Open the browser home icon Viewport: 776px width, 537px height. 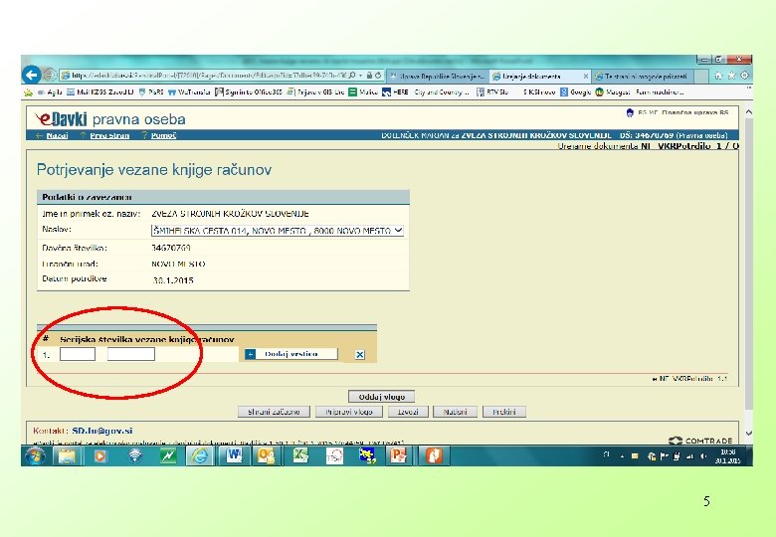point(718,76)
